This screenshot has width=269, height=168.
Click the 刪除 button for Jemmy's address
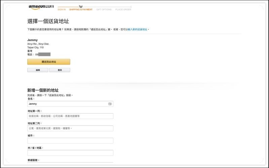pyautogui.click(x=60, y=70)
